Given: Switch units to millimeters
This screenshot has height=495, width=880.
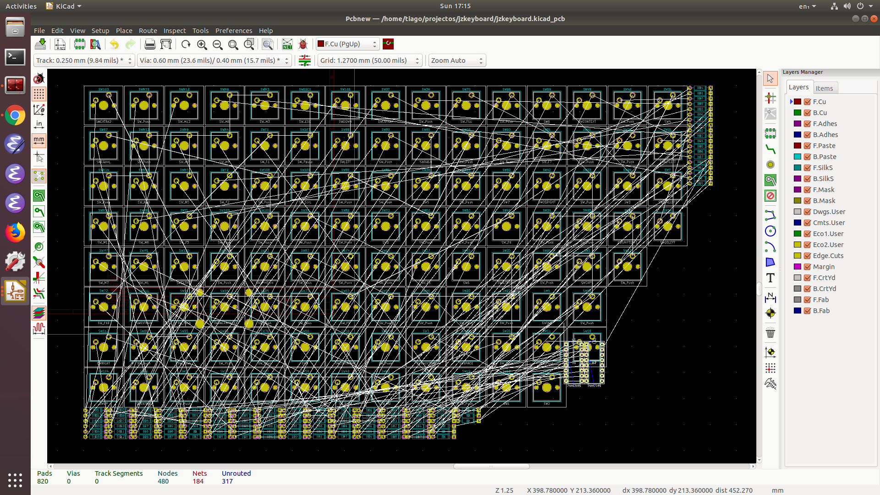Looking at the screenshot, I should (39, 140).
